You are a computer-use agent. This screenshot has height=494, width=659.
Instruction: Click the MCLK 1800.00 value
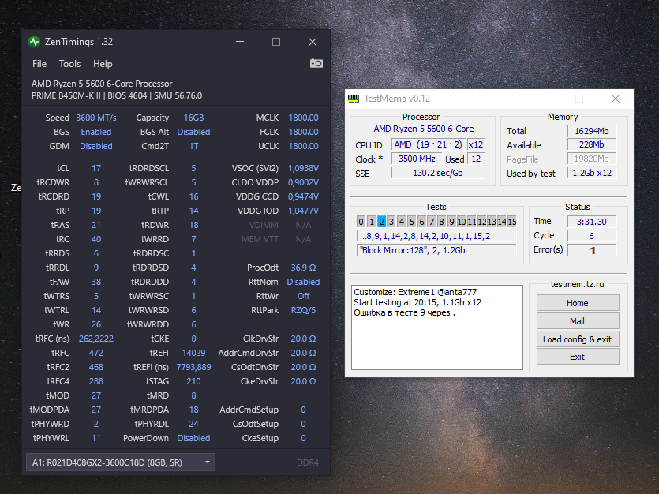(x=303, y=118)
